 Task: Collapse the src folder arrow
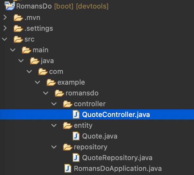tap(5, 39)
